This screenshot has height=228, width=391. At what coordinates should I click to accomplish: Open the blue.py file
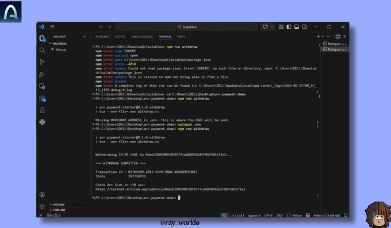coord(61,49)
